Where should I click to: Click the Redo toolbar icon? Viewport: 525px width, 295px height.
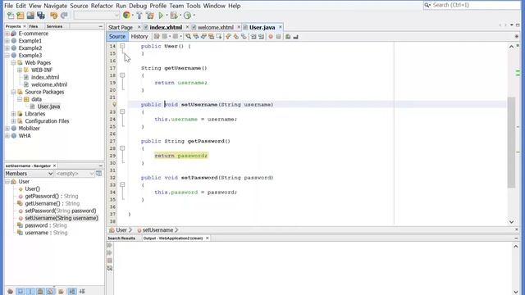64,16
